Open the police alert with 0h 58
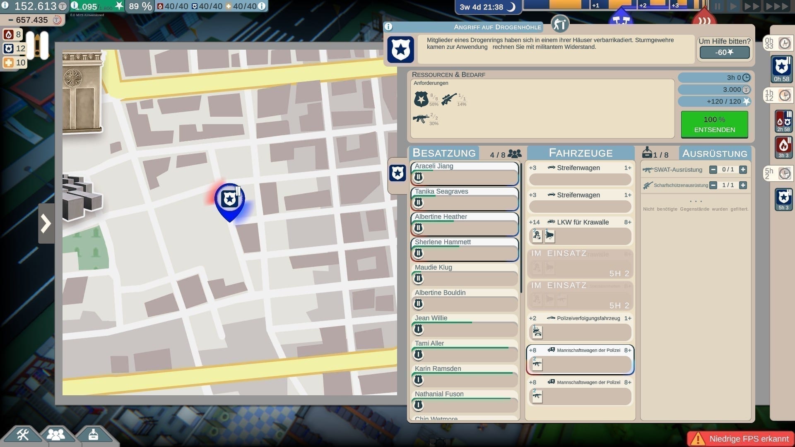Viewport: 795px width, 447px height. 781,69
